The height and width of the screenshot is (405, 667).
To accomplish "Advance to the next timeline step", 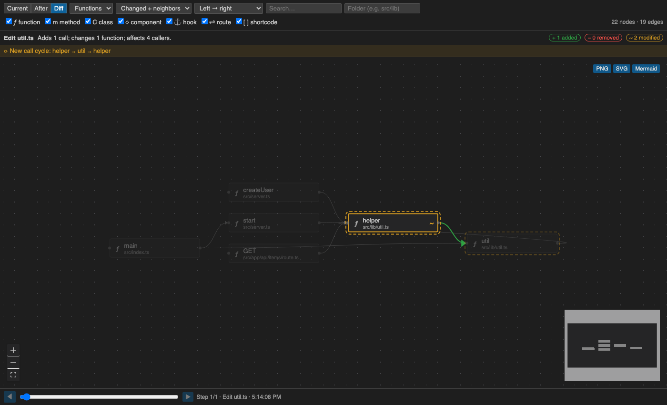I will 188,396.
